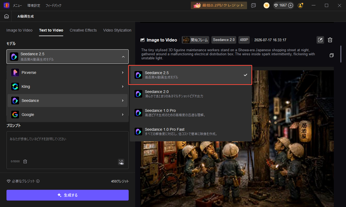The width and height of the screenshot is (346, 207).
Task: Click the Seedance 2.0 tag in history
Action: (x=224, y=40)
